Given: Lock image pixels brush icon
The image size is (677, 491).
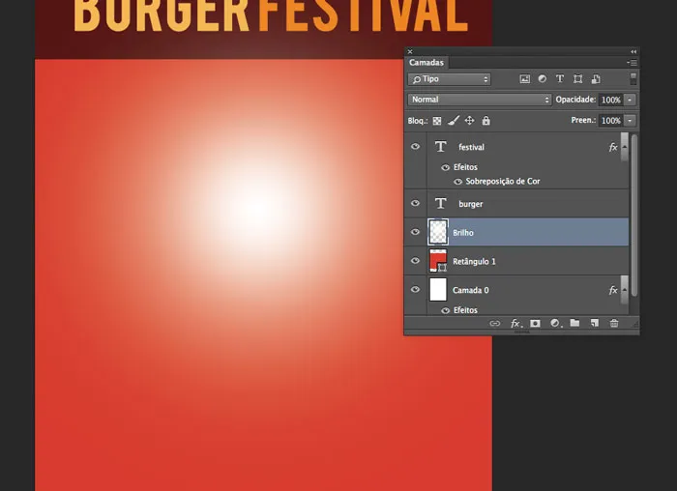Looking at the screenshot, I should coord(454,121).
